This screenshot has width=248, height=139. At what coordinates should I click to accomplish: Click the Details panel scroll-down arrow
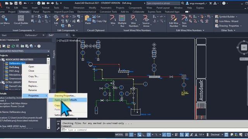point(48,127)
